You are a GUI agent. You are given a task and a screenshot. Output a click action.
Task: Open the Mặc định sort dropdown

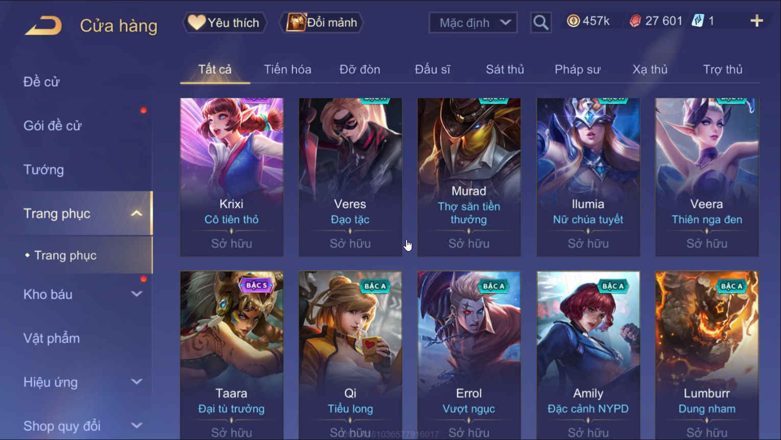tap(473, 22)
